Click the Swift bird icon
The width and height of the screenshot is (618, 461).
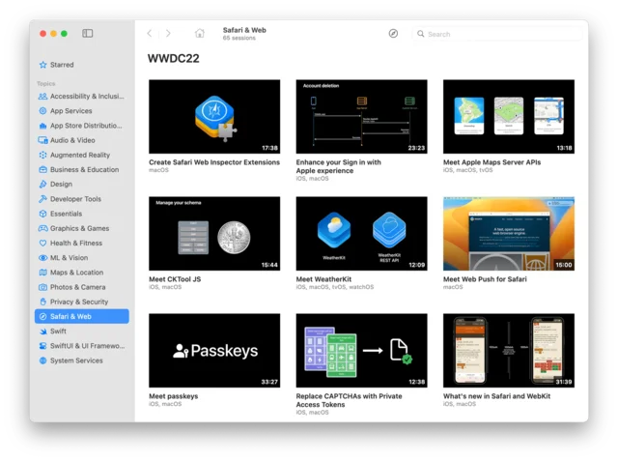42,331
